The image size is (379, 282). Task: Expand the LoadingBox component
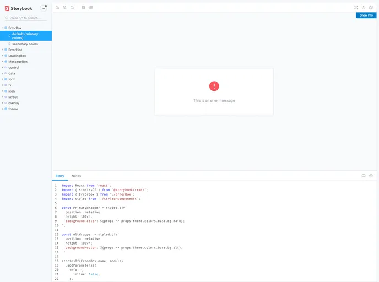[17, 56]
